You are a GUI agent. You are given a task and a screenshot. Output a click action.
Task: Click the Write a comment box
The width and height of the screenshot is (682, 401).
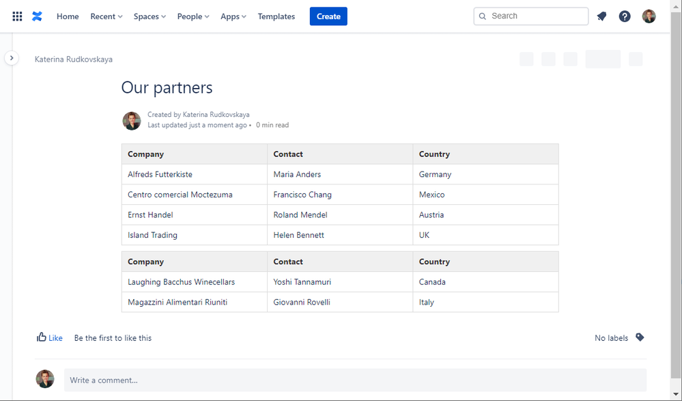355,380
